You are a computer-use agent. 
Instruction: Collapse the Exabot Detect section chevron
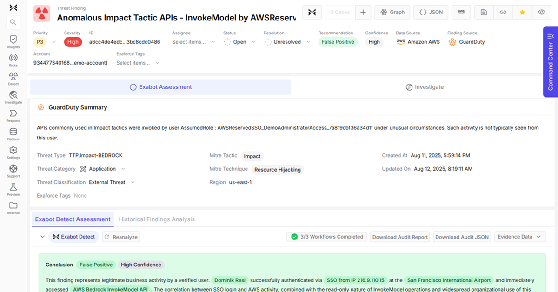(x=42, y=237)
